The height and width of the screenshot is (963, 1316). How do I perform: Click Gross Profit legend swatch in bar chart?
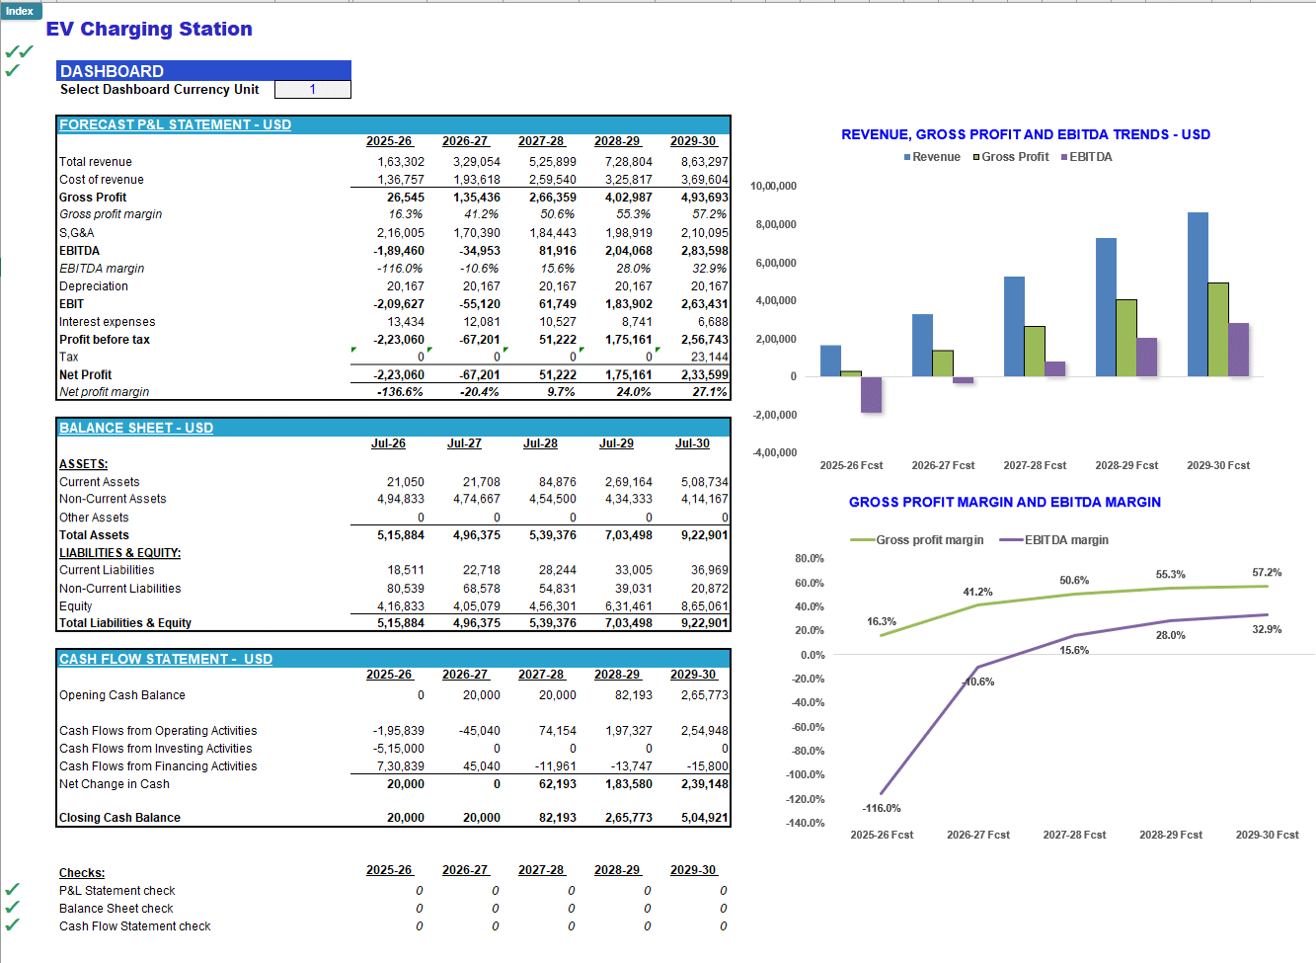point(976,157)
